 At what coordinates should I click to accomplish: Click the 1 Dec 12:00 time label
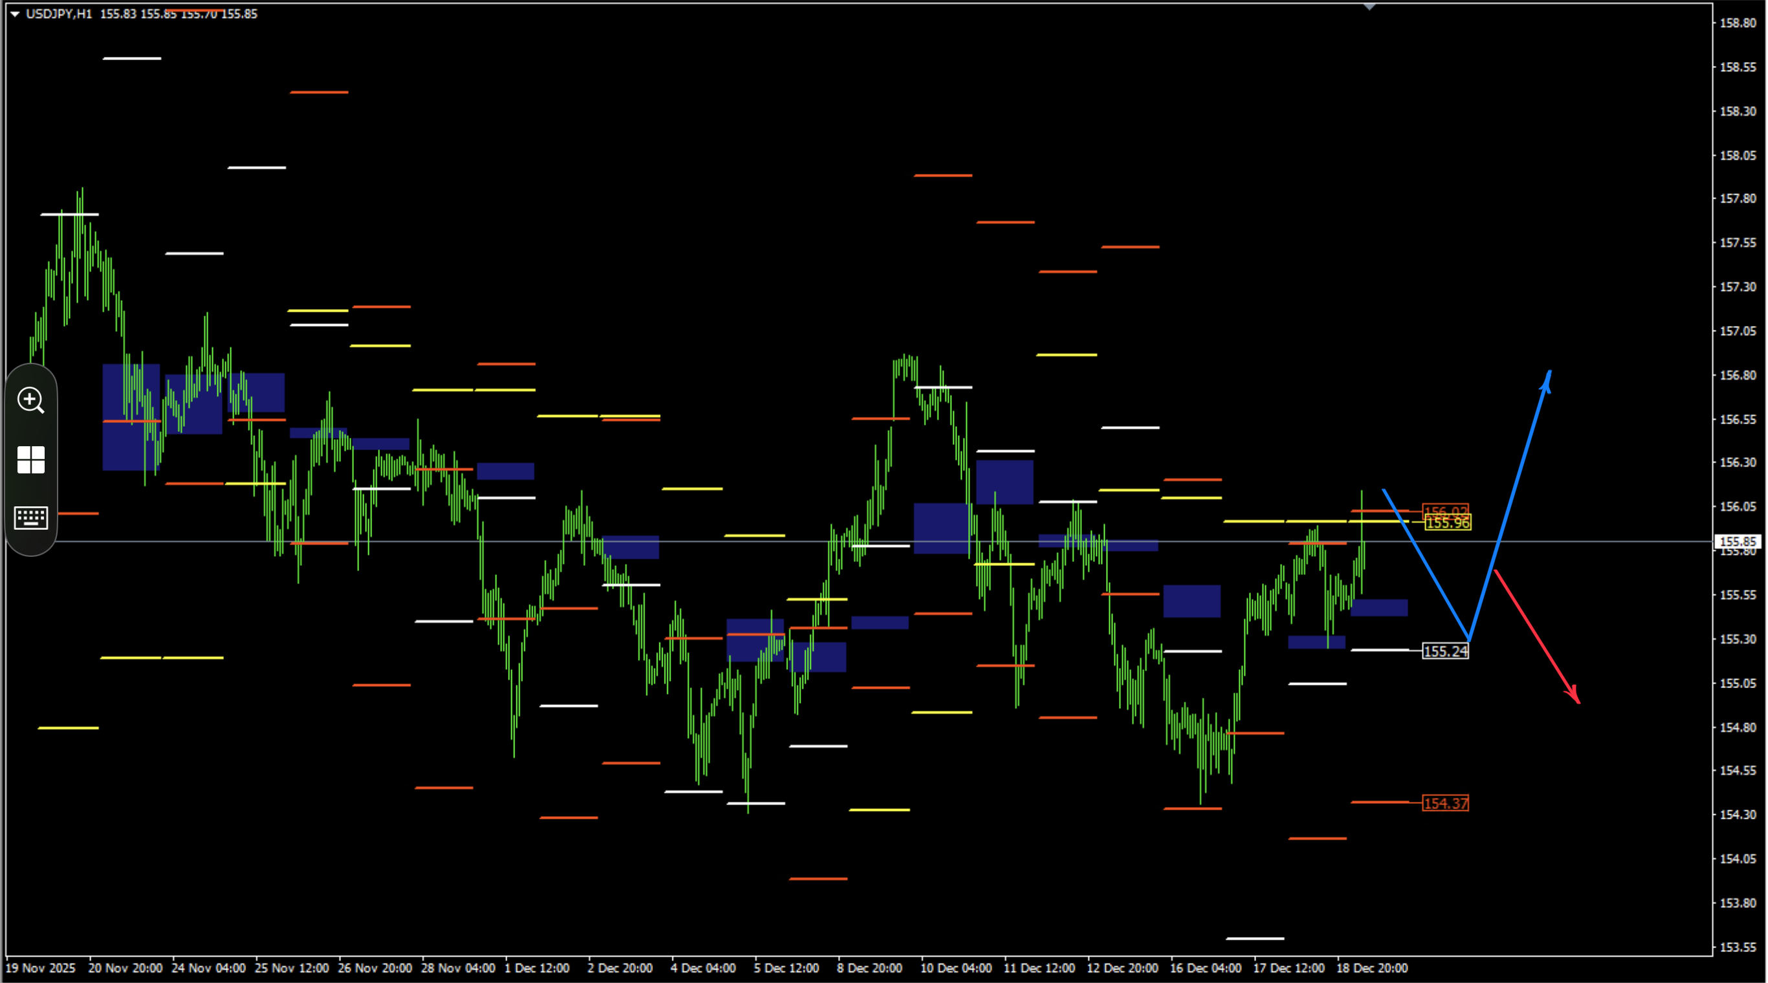[536, 968]
